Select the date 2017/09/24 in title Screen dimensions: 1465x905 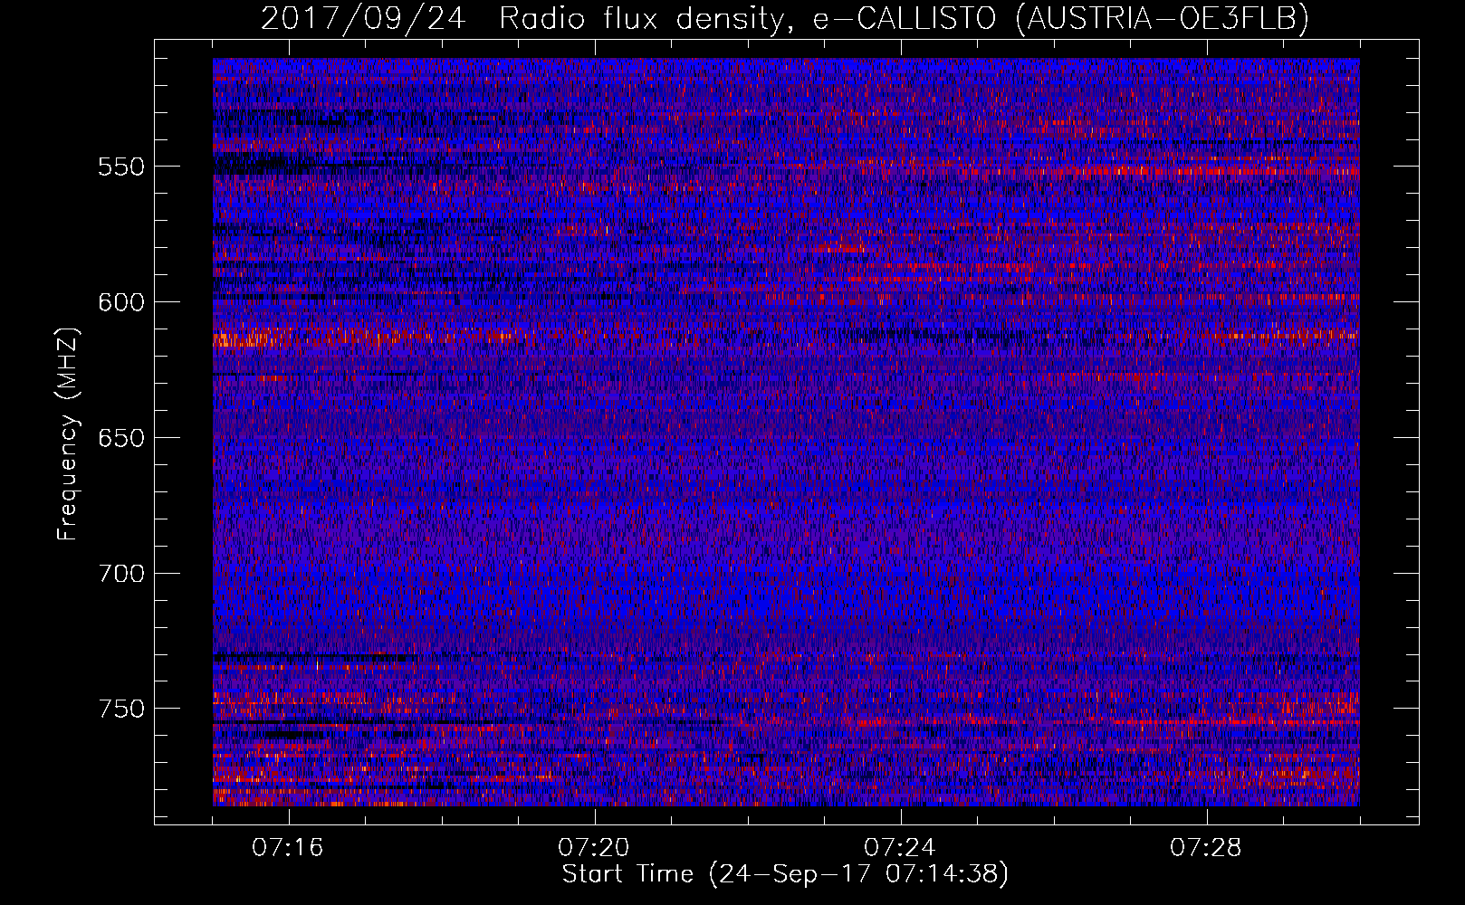pos(363,18)
